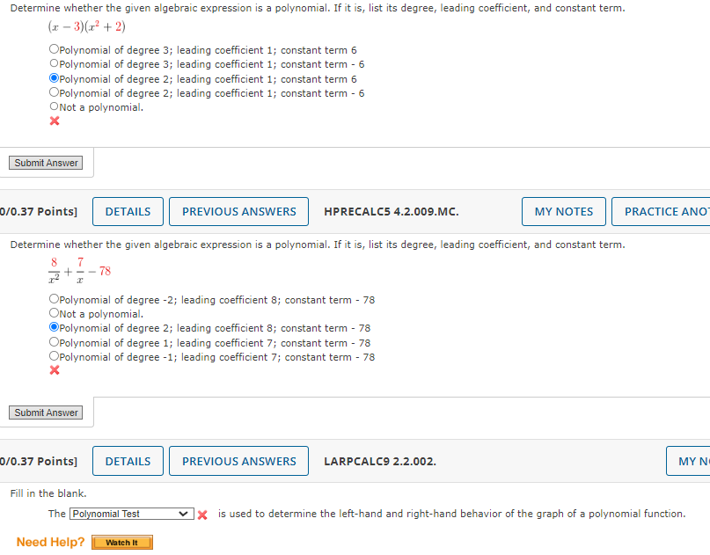This screenshot has height=555, width=710.
Task: Submit the first question's answer
Action: point(46,163)
